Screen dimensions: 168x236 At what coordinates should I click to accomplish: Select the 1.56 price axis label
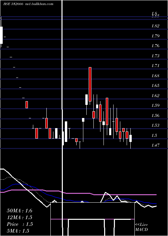(155, 115)
